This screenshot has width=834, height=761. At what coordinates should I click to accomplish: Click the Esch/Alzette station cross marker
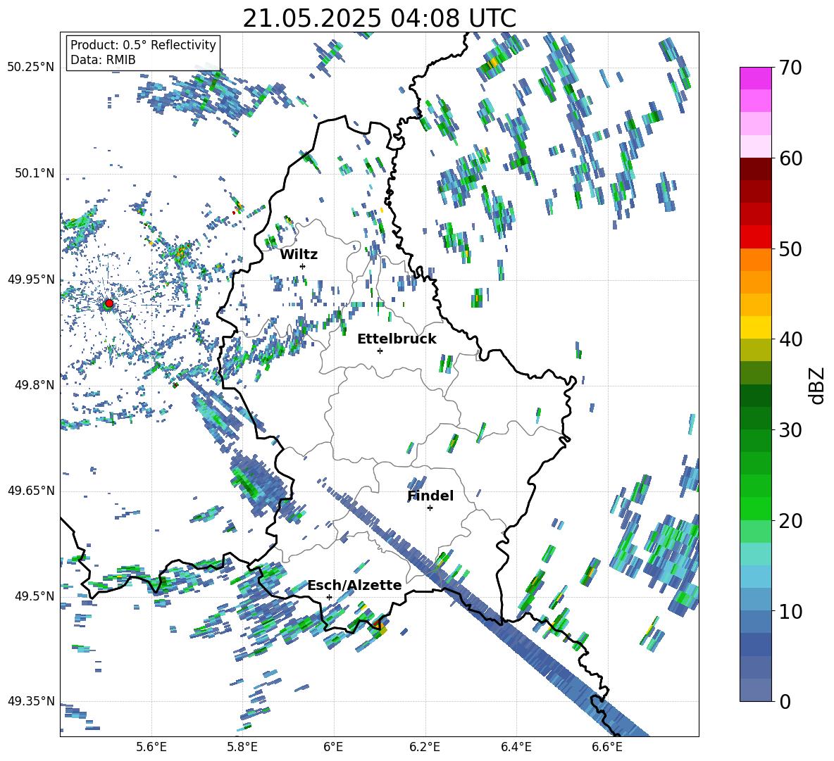coord(329,597)
